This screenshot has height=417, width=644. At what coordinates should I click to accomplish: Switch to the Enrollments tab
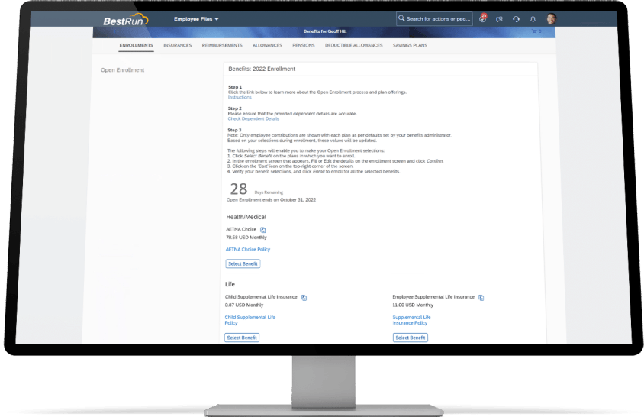(137, 45)
